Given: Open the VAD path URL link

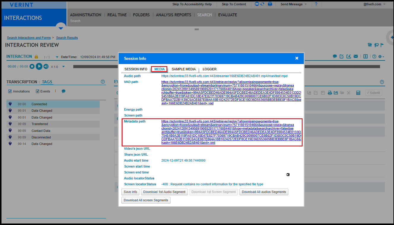Looking at the screenshot, I should point(231,92).
